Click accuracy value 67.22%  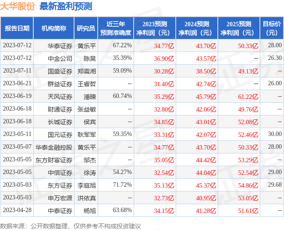pyautogui.click(x=122, y=45)
